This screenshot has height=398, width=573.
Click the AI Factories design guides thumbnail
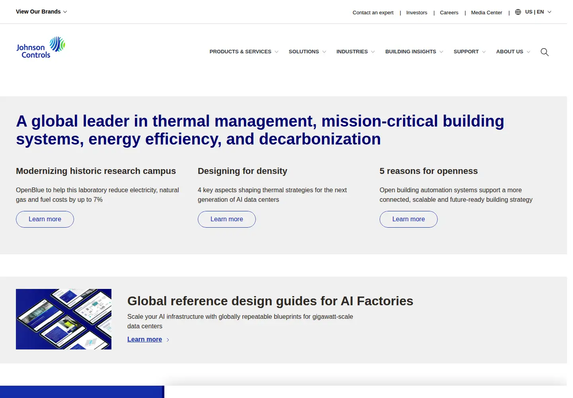click(64, 319)
